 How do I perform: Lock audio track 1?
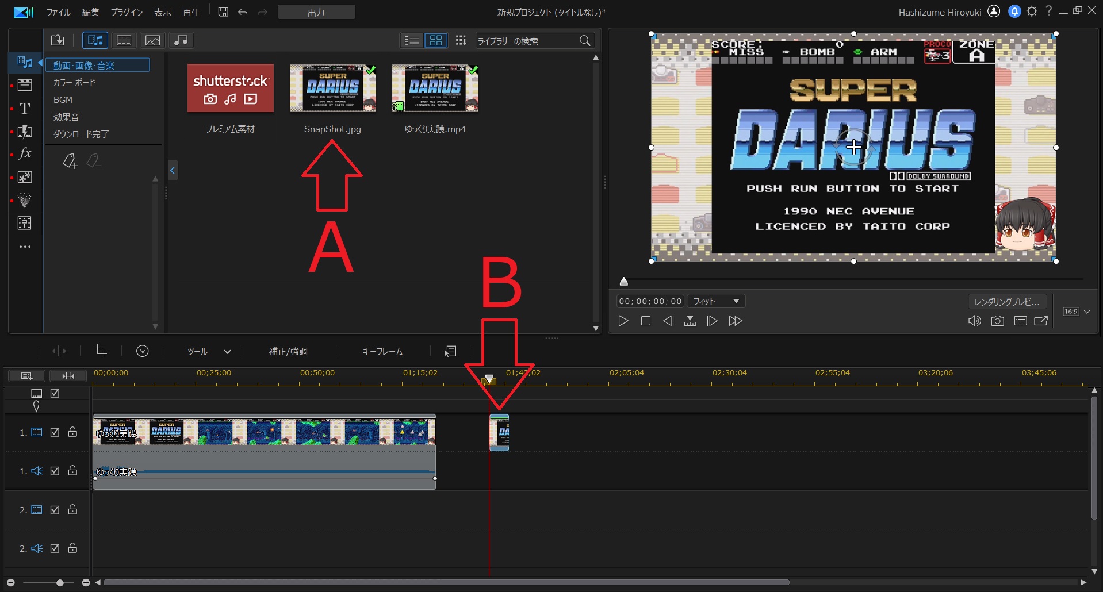pyautogui.click(x=73, y=470)
